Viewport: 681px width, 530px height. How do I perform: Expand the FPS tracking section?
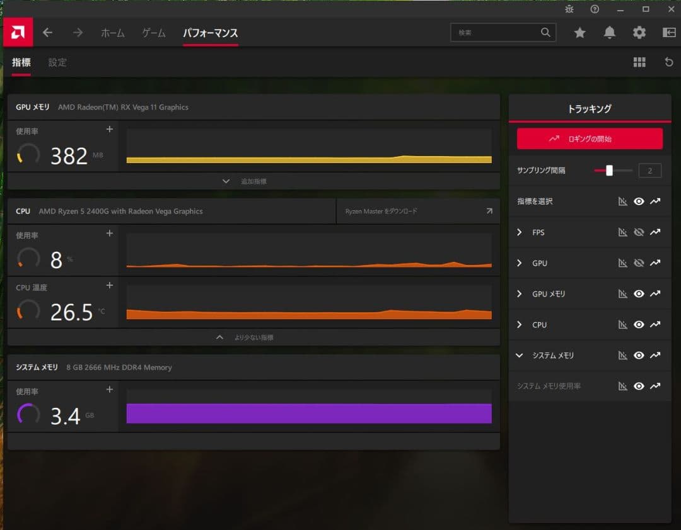coord(519,232)
